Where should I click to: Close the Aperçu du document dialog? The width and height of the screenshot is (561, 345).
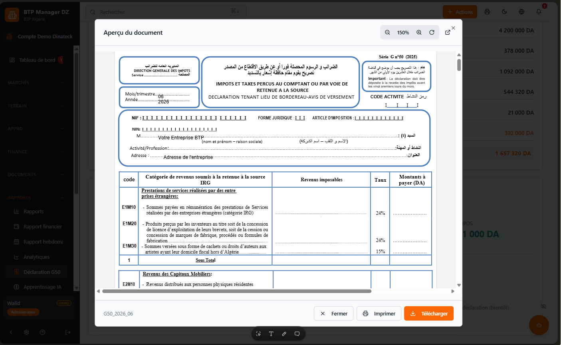[x=453, y=28]
